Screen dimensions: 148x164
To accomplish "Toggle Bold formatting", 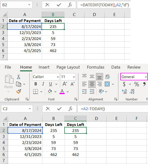I will tap(36, 84).
